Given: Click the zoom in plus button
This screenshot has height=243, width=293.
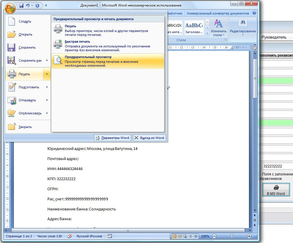Looking at the screenshot, I should [x=249, y=236].
